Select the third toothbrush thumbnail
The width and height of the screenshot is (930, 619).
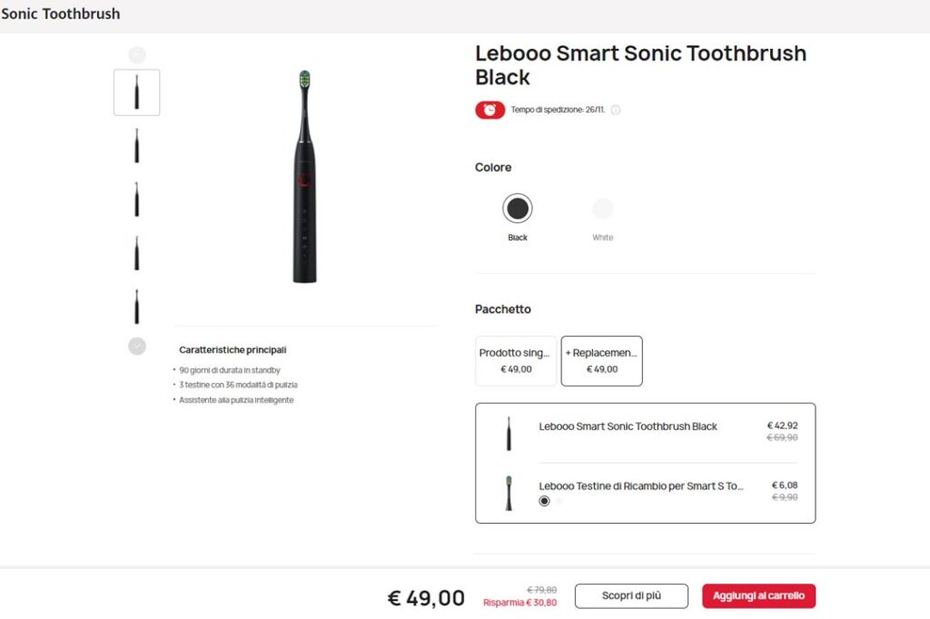pyautogui.click(x=137, y=200)
